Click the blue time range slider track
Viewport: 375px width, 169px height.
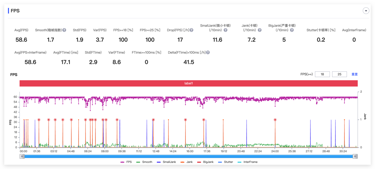pos(189,156)
